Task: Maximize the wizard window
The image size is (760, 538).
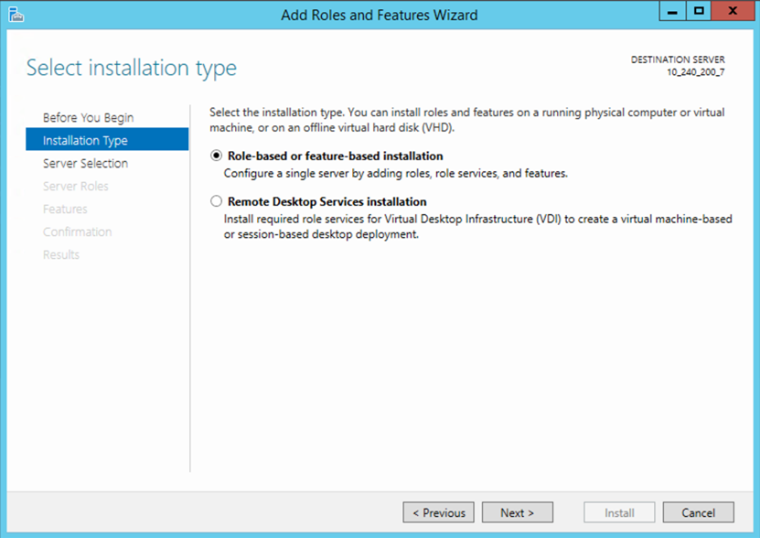Action: (699, 11)
